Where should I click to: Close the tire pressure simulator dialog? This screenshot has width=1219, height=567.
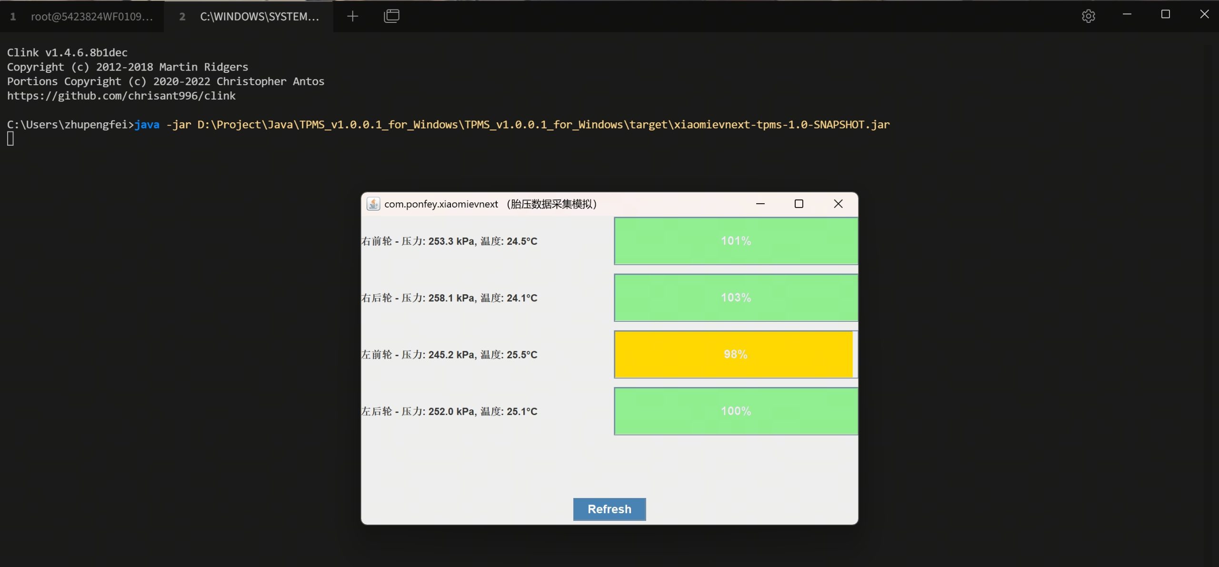[838, 204]
